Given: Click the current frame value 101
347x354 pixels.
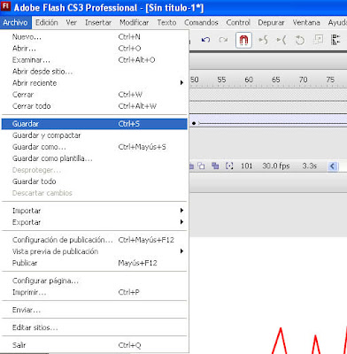Looking at the screenshot, I should (x=247, y=166).
